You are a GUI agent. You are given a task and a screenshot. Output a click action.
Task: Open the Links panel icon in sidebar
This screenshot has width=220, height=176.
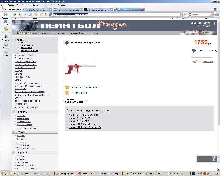click(6, 52)
